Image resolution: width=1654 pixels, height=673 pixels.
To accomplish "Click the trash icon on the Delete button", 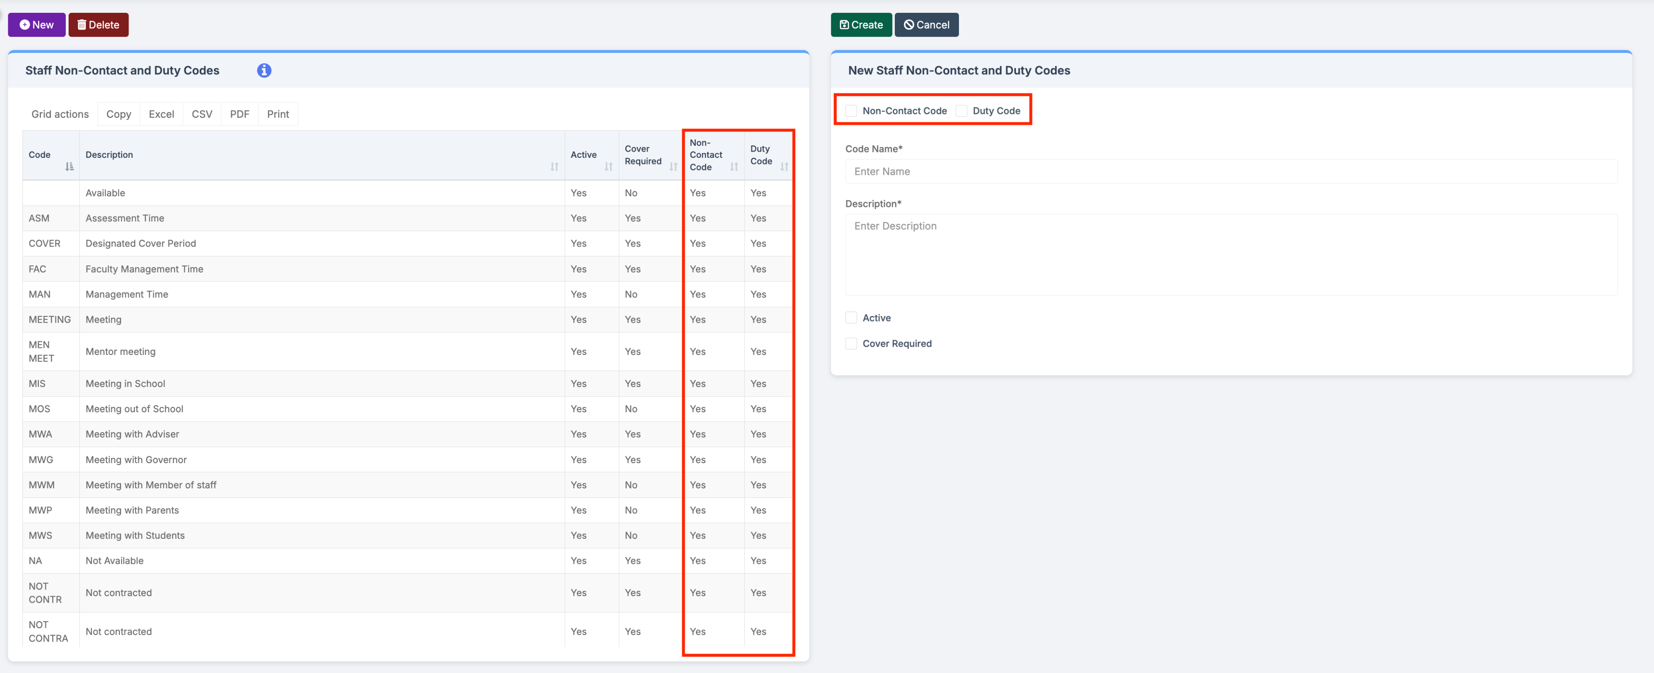I will (x=81, y=24).
